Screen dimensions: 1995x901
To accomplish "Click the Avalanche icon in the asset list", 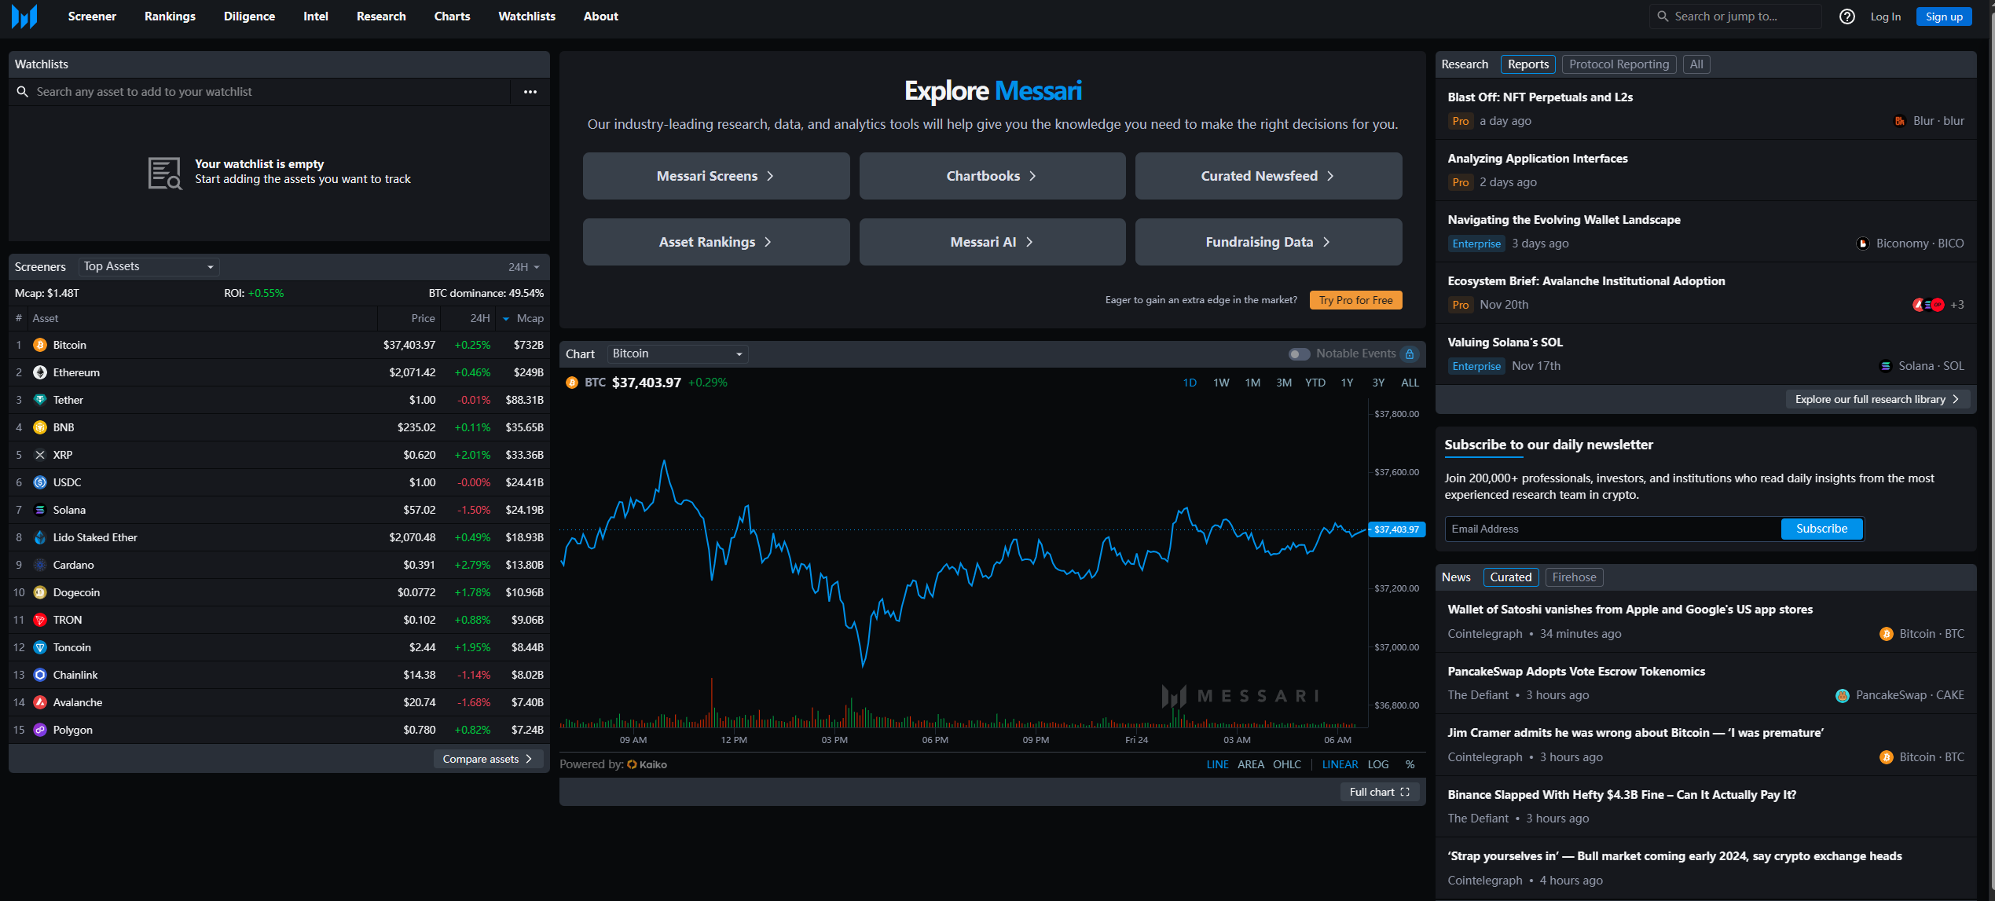I will pos(40,702).
